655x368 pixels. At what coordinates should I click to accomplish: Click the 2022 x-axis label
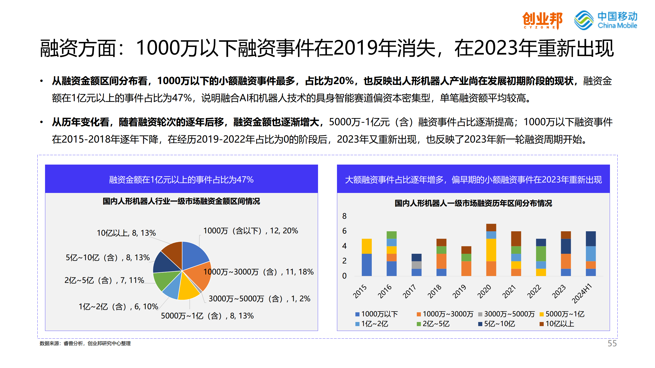534,291
